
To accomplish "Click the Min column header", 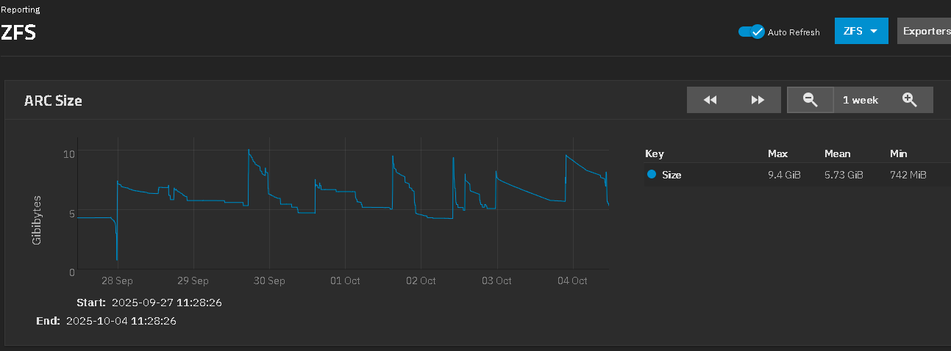I will pos(898,153).
